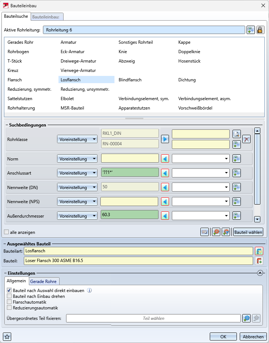
Task: Click the first gear icon beside Bauteil wählen
Action: coord(216,232)
